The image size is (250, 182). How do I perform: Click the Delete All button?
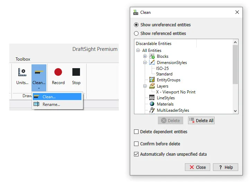point(201,120)
